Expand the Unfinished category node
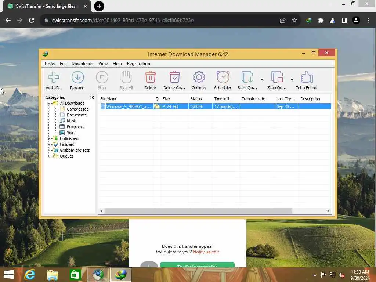376x282 pixels. pyautogui.click(x=49, y=138)
